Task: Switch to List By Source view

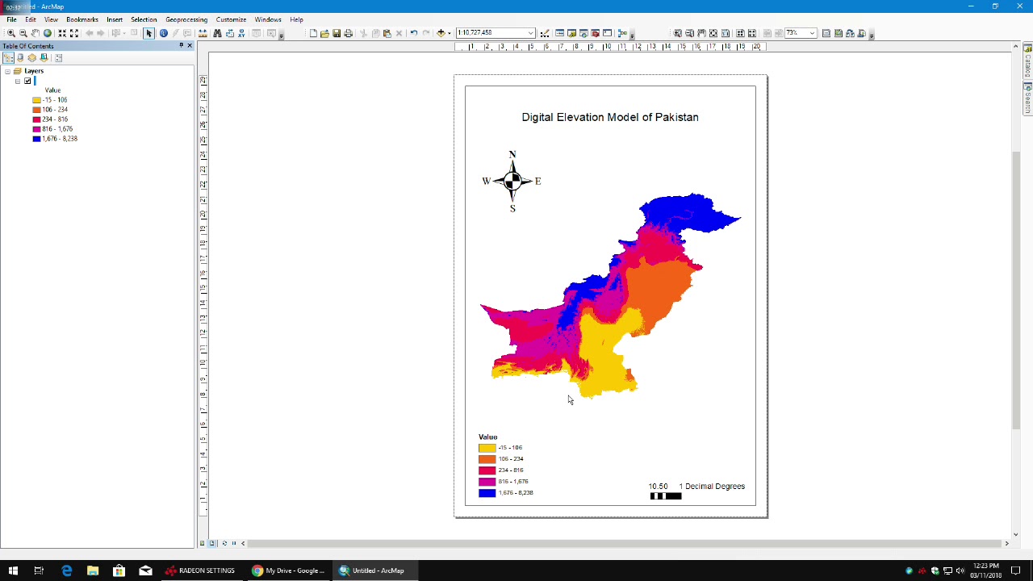Action: click(20, 57)
